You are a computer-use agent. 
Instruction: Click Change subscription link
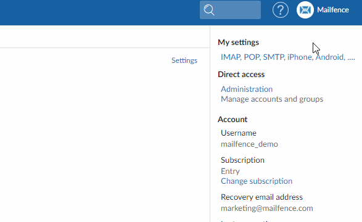[x=257, y=181]
